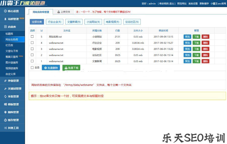Image resolution: width=227 pixels, height=144 pixels.
Task: Expand the 缓存管理 sidebar section
Action: pyautogui.click(x=12, y=120)
